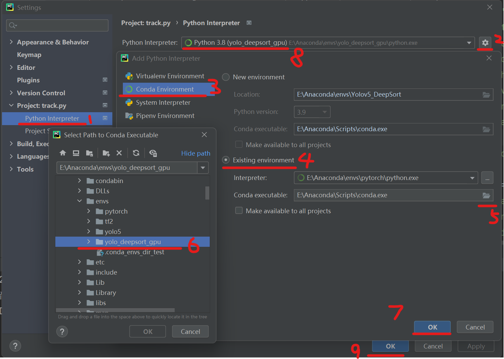The height and width of the screenshot is (359, 504).
Task: Click the vertical scrollbar in file tree
Action: tap(207, 193)
